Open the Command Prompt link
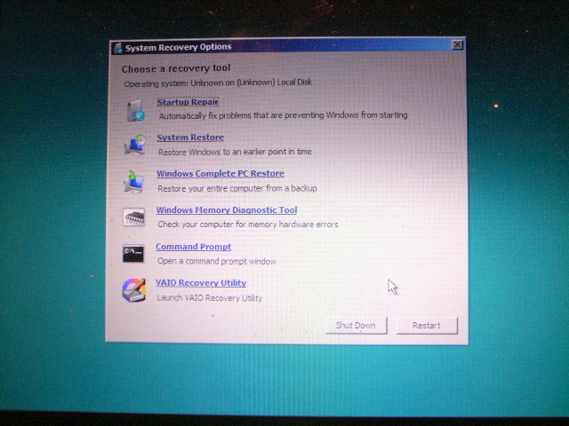 coord(194,247)
